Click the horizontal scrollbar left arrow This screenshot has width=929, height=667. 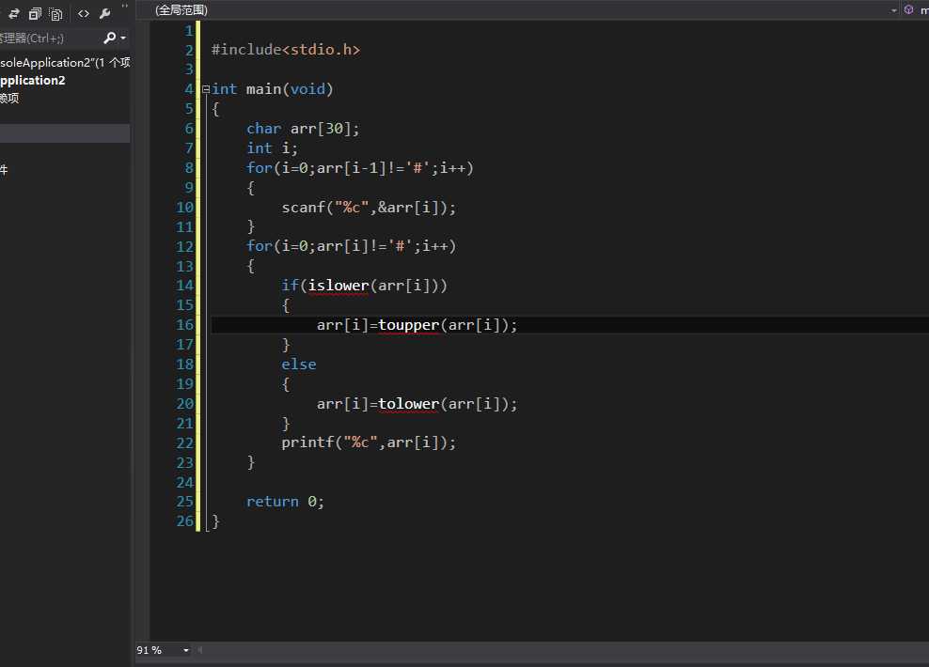(x=200, y=650)
